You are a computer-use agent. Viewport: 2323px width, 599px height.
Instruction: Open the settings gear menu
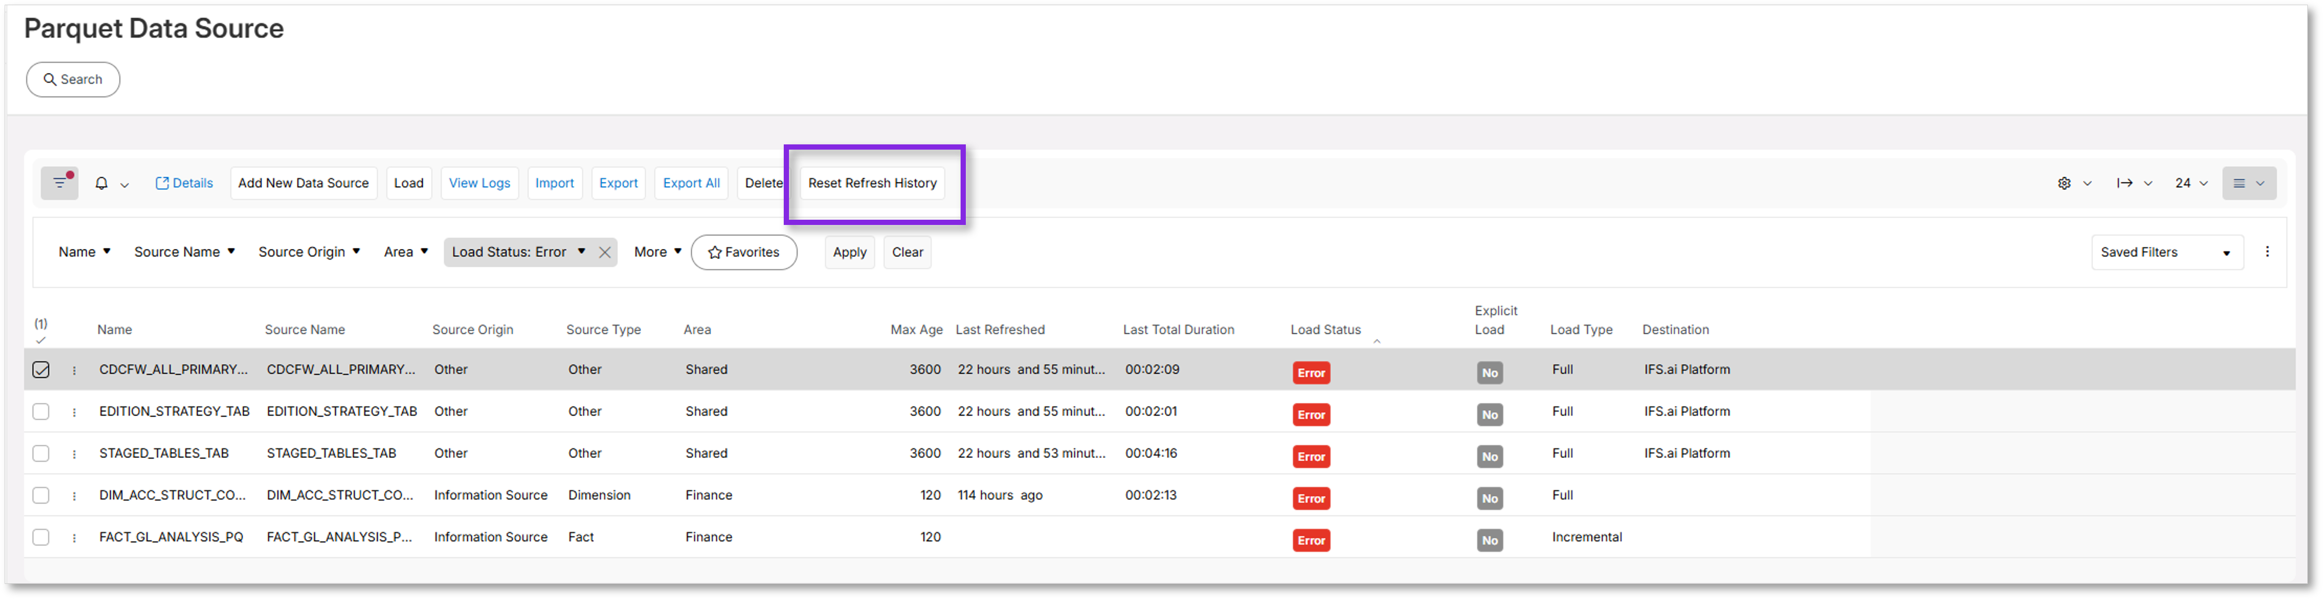(x=2073, y=183)
